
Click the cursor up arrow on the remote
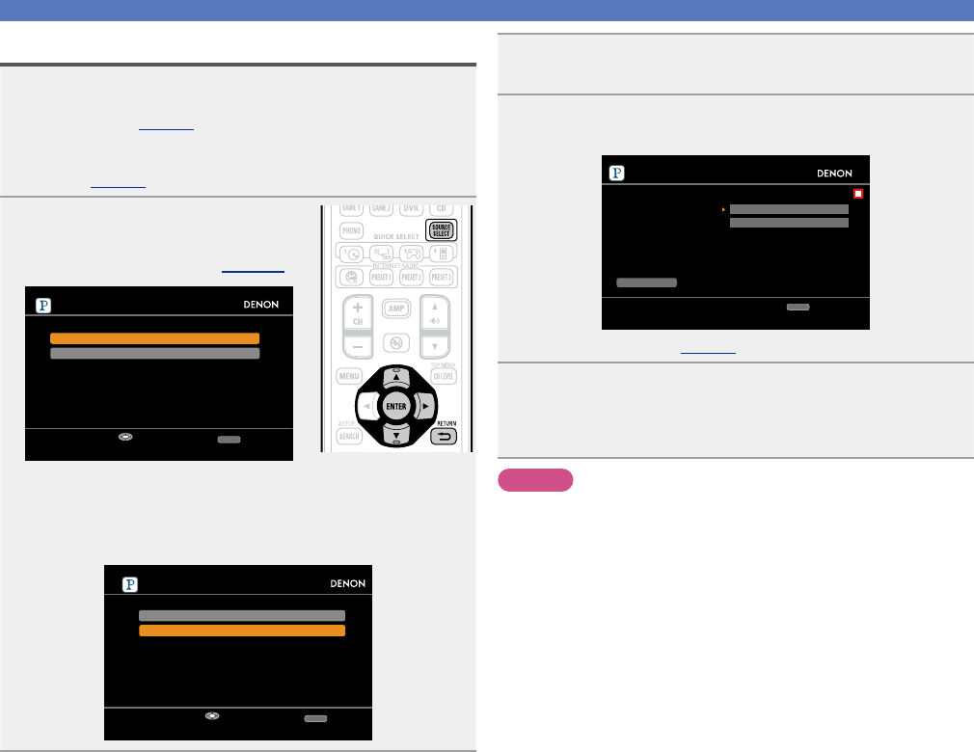(395, 376)
